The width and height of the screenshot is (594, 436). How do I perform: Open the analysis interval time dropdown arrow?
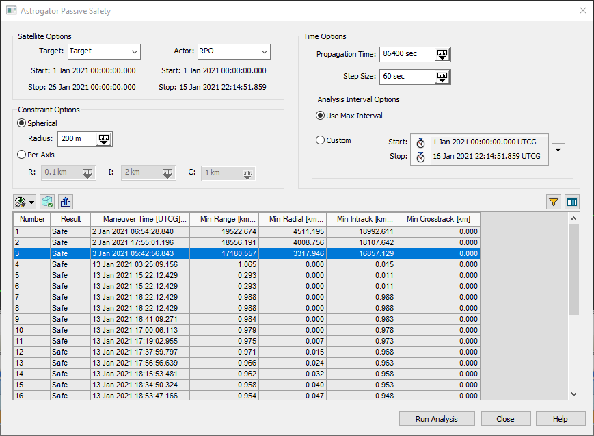pyautogui.click(x=558, y=150)
